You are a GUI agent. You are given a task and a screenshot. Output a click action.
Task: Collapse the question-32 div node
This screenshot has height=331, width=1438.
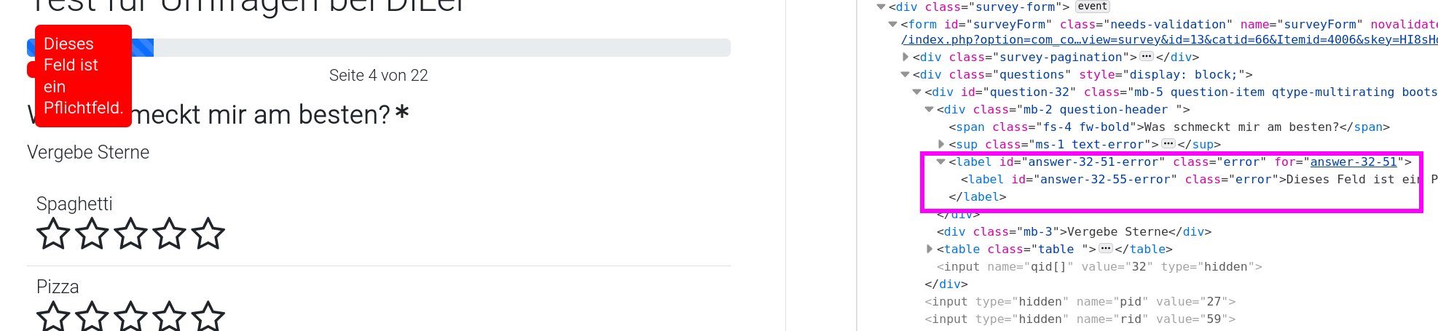[917, 92]
